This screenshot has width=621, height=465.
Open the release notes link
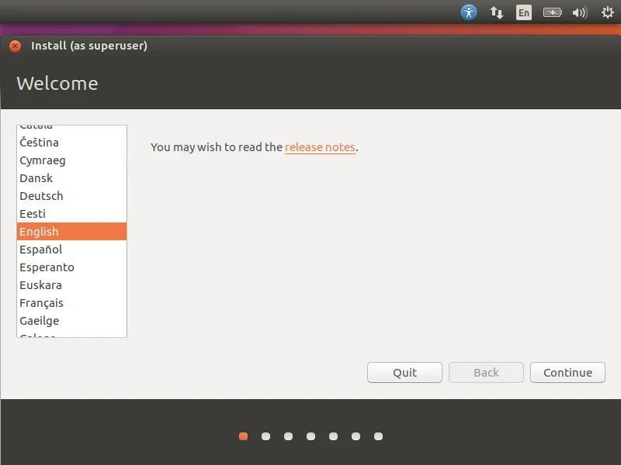coord(320,147)
